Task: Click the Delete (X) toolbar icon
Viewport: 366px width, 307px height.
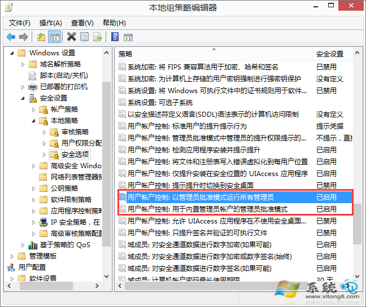Action: point(71,37)
